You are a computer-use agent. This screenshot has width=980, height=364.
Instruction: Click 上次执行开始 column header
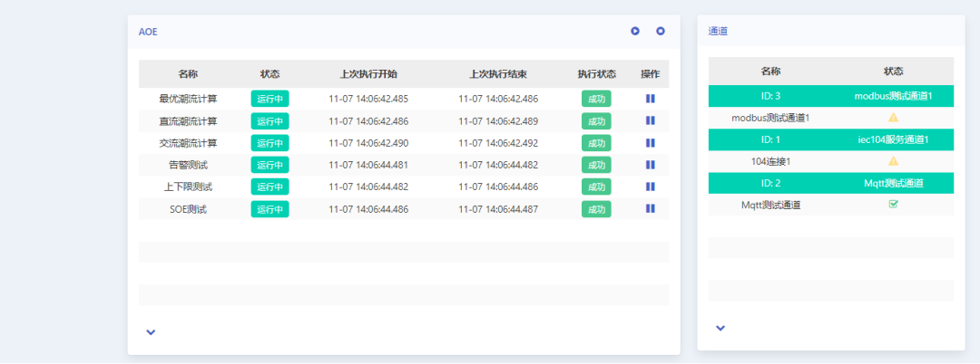pos(368,74)
